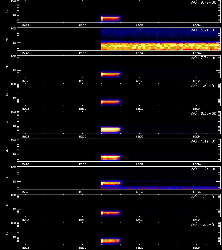Click the 15:28 tick label under panel 9F
This screenshot has height=250, width=222.
click(x=25, y=247)
